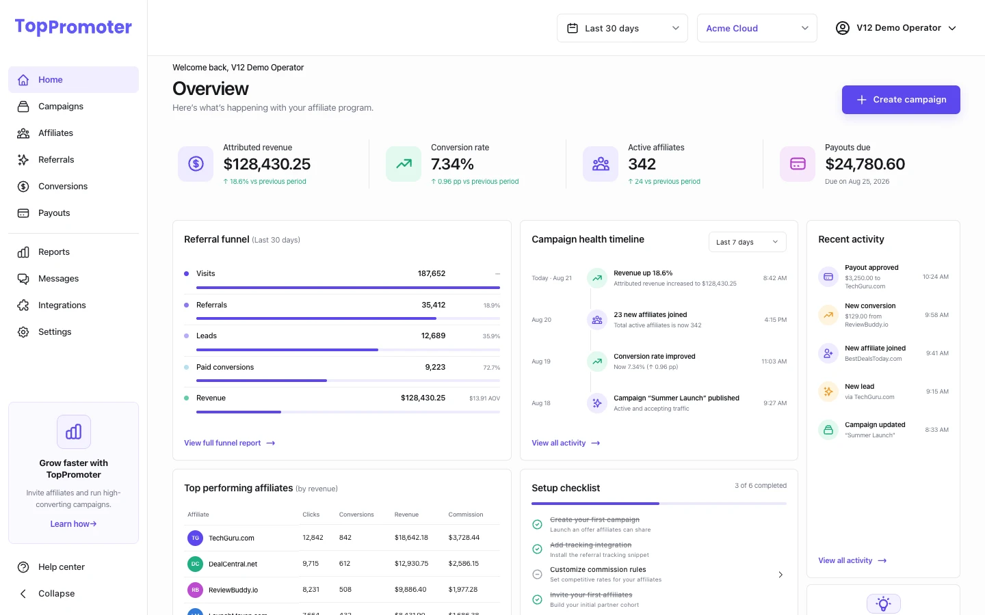Open the Last 30 days date dropdown
The height and width of the screenshot is (615, 985).
click(622, 28)
